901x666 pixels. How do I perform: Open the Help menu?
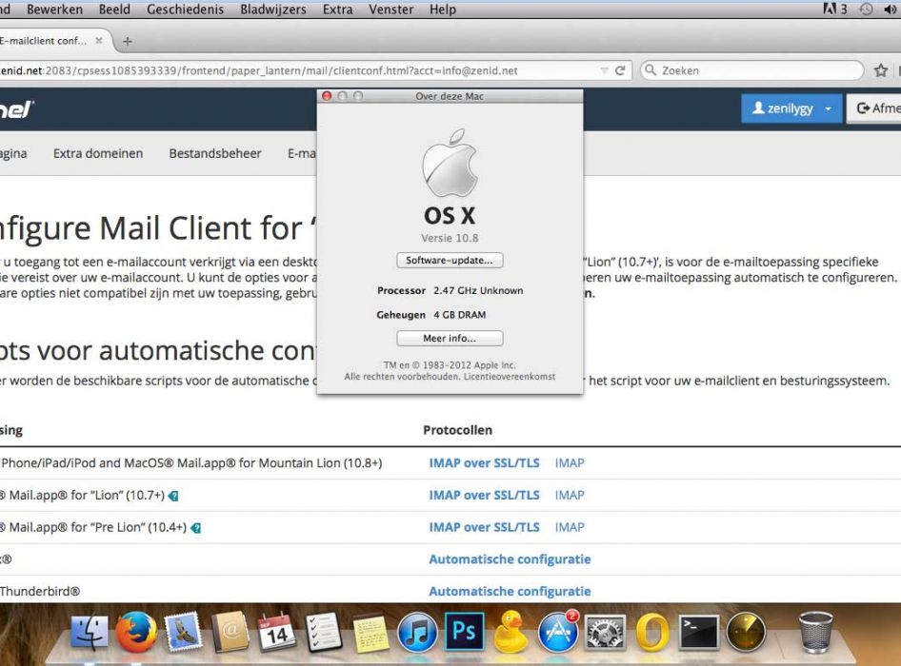pos(443,10)
